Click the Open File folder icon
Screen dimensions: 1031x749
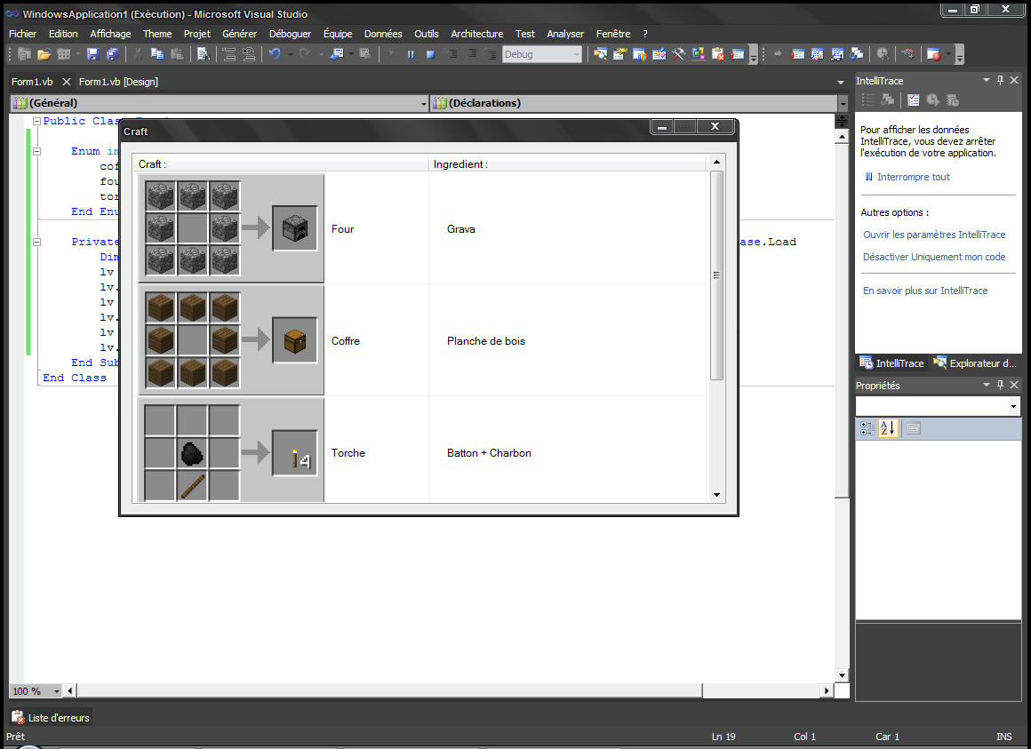click(44, 54)
